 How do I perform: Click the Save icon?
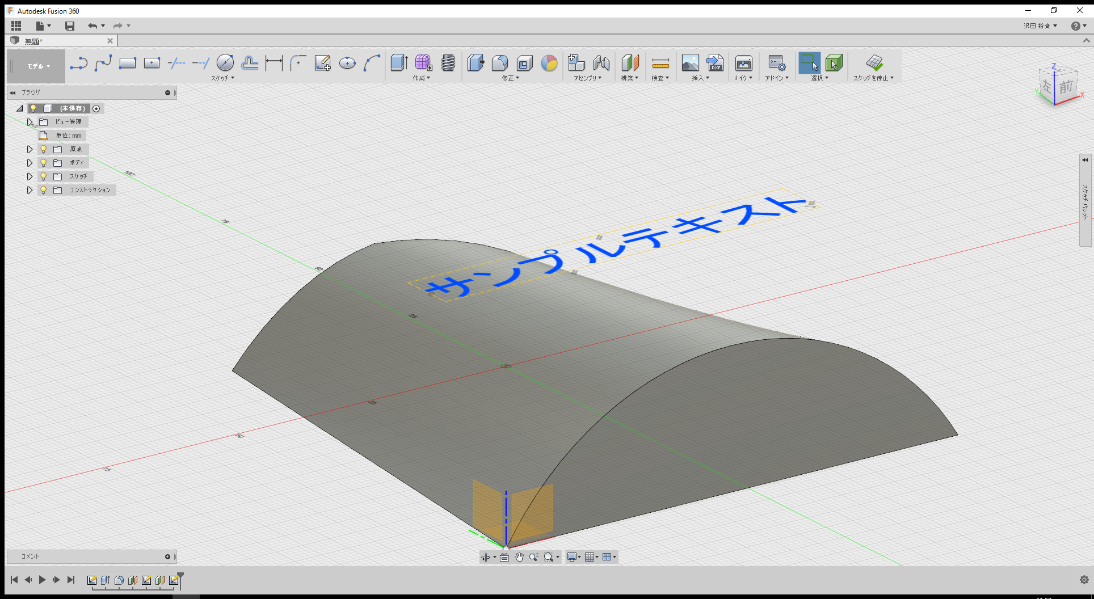pos(70,26)
